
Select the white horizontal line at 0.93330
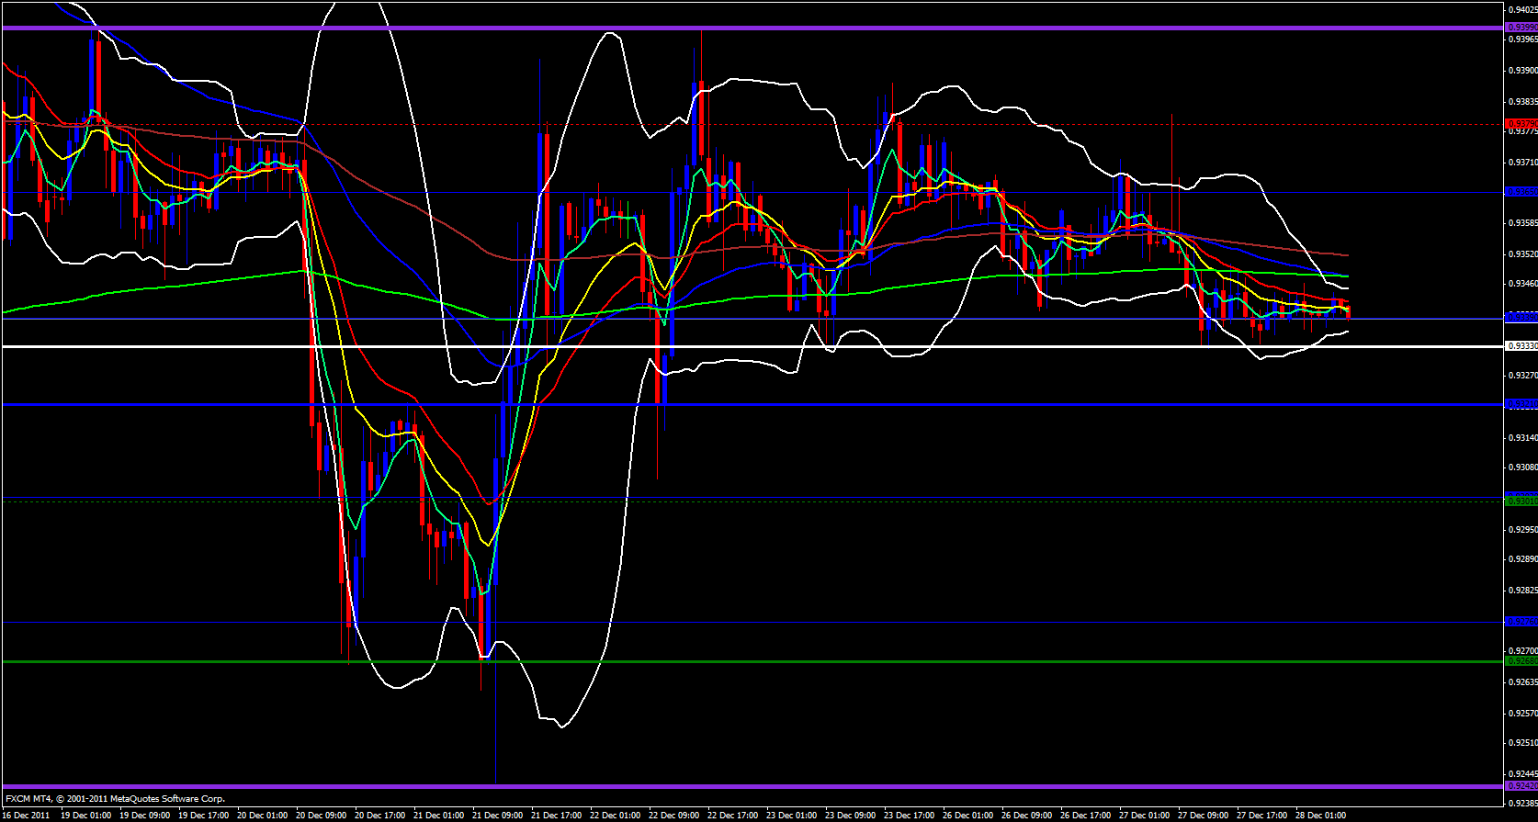[752, 346]
